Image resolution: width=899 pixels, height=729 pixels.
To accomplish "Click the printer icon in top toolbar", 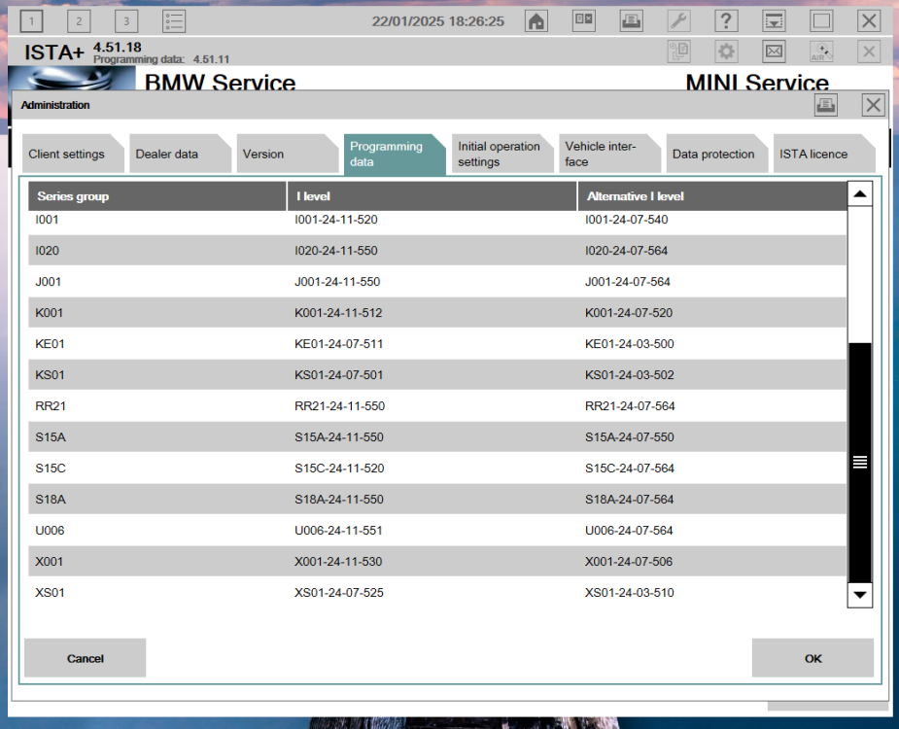I will coord(631,20).
